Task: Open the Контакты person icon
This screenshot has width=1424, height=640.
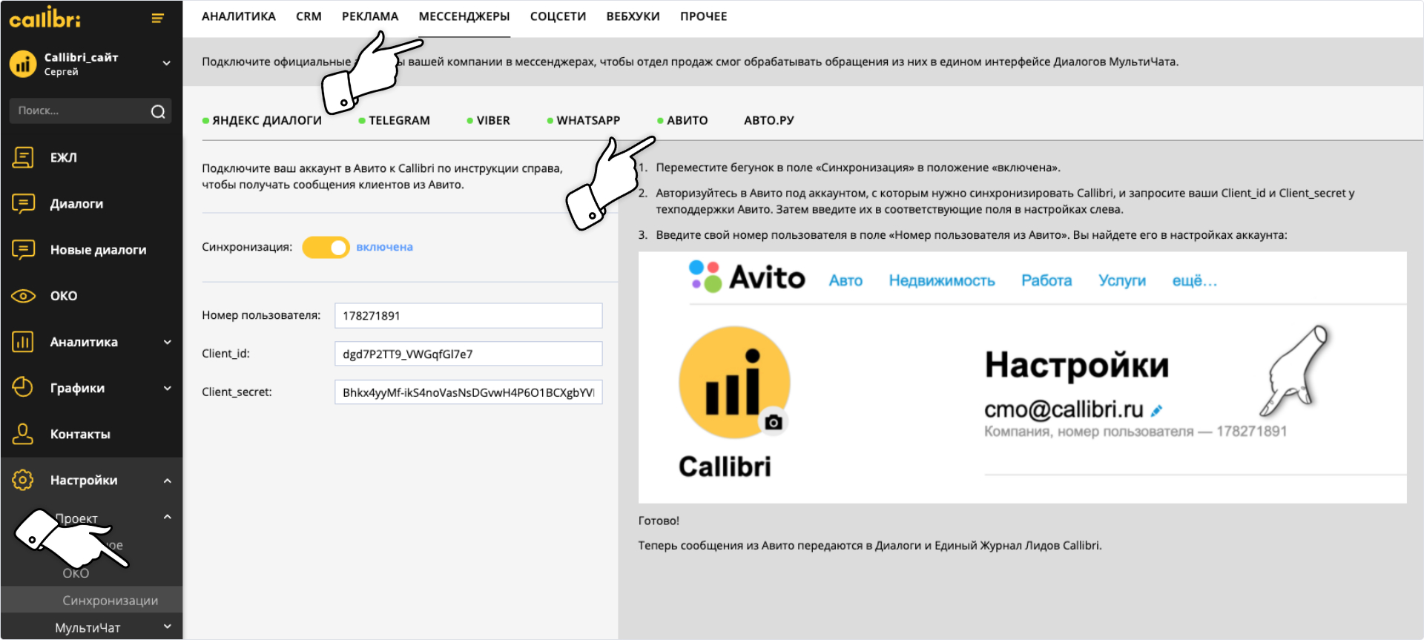Action: click(x=23, y=434)
